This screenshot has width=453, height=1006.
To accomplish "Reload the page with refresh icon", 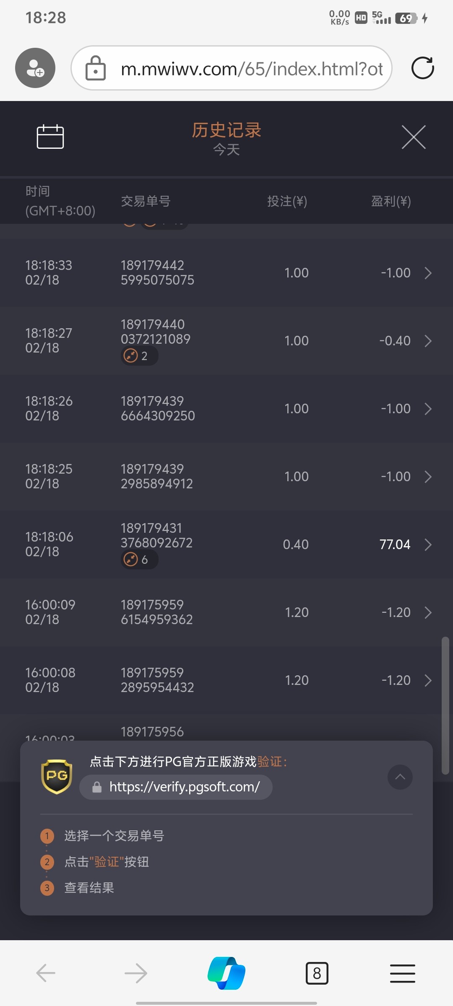I will pyautogui.click(x=422, y=68).
